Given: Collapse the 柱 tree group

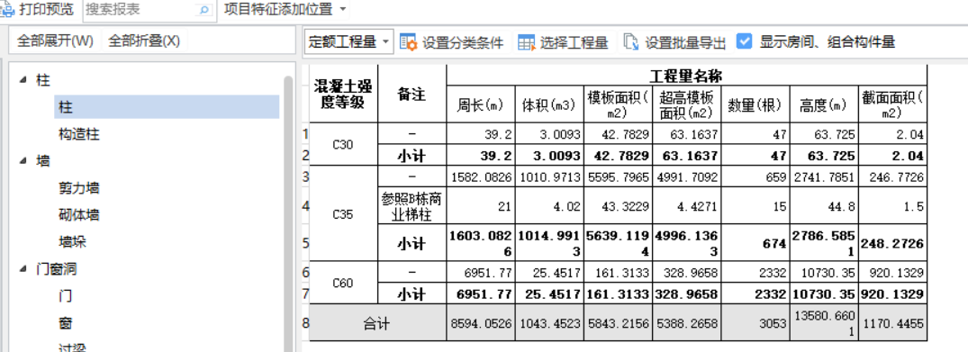Looking at the screenshot, I should 23,79.
